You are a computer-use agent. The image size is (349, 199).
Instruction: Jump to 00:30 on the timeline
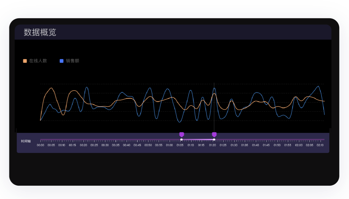tap(105, 145)
